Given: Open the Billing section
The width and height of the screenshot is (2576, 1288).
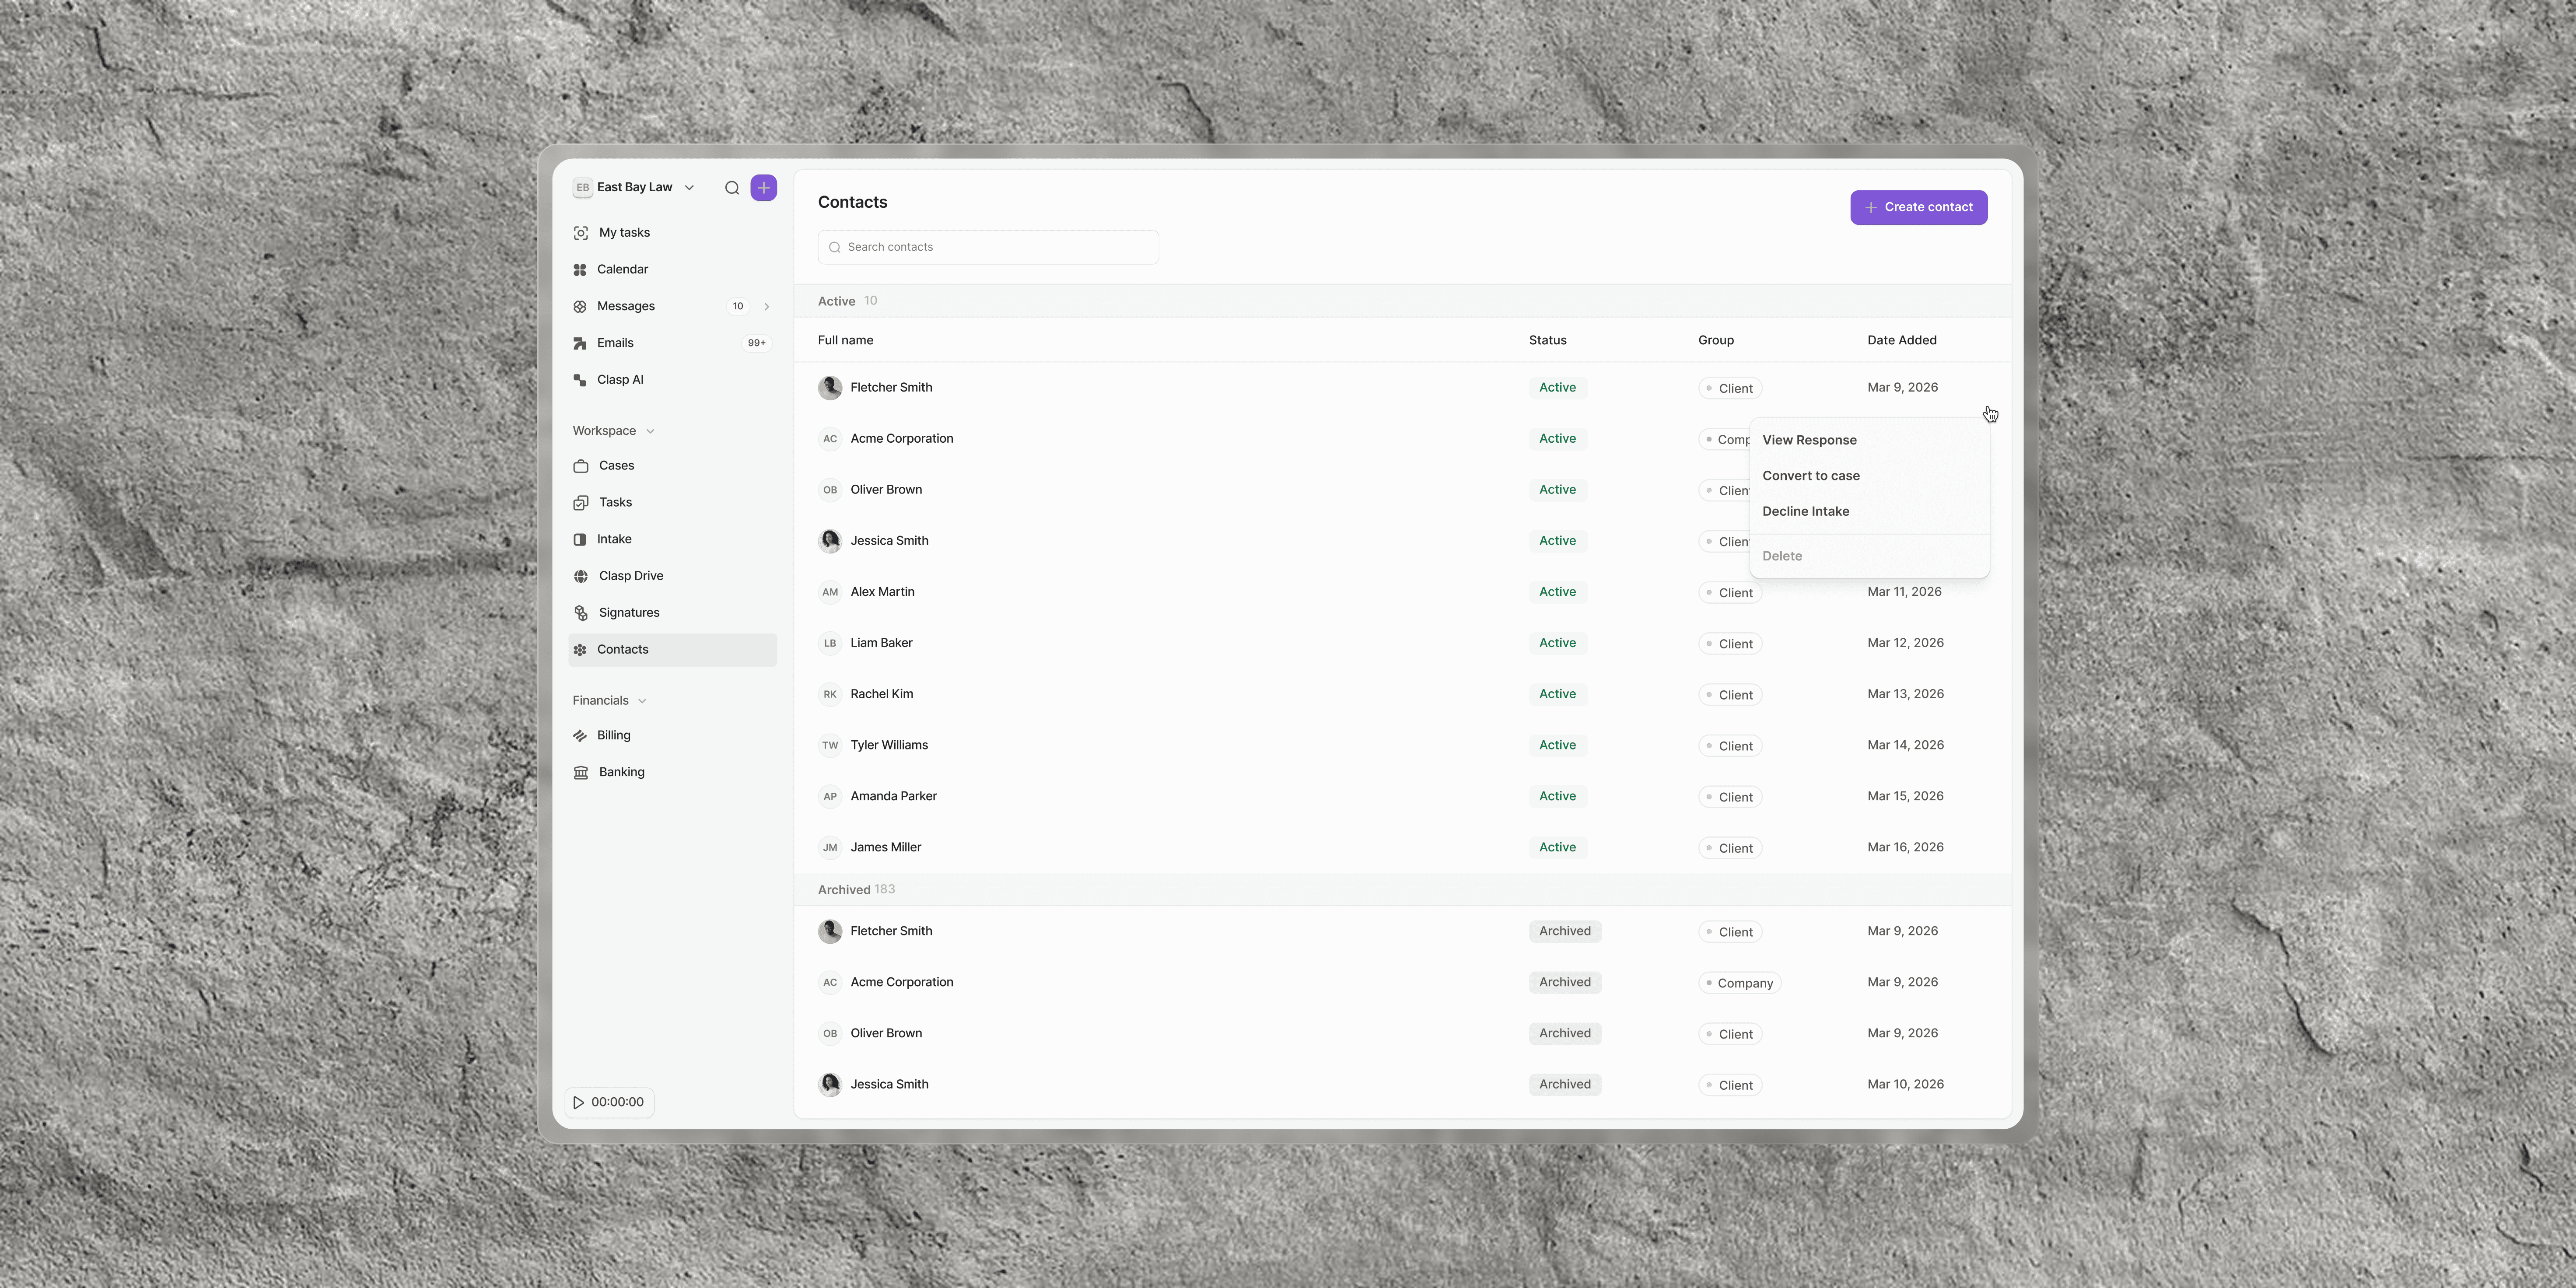Looking at the screenshot, I should (613, 735).
